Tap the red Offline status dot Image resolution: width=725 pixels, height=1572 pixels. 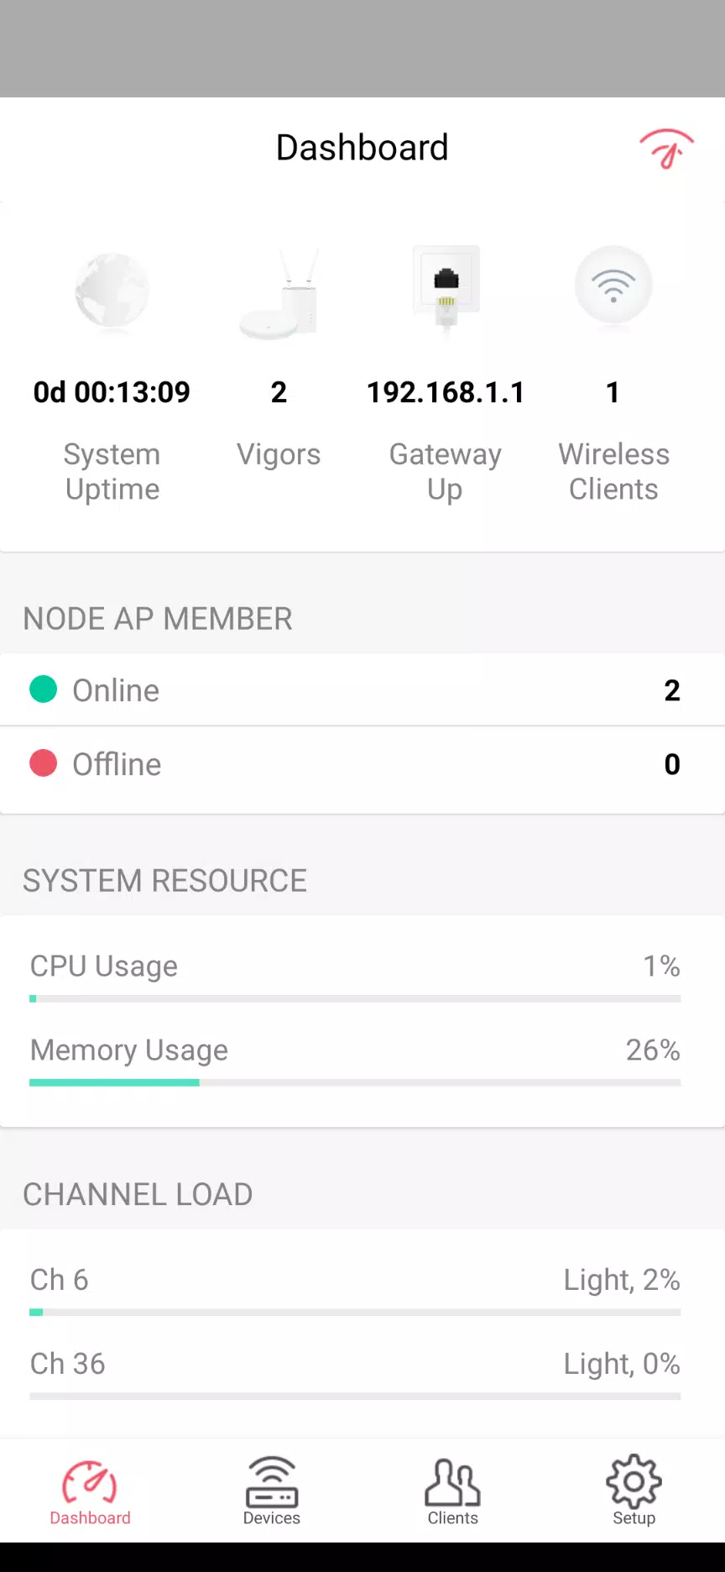44,763
